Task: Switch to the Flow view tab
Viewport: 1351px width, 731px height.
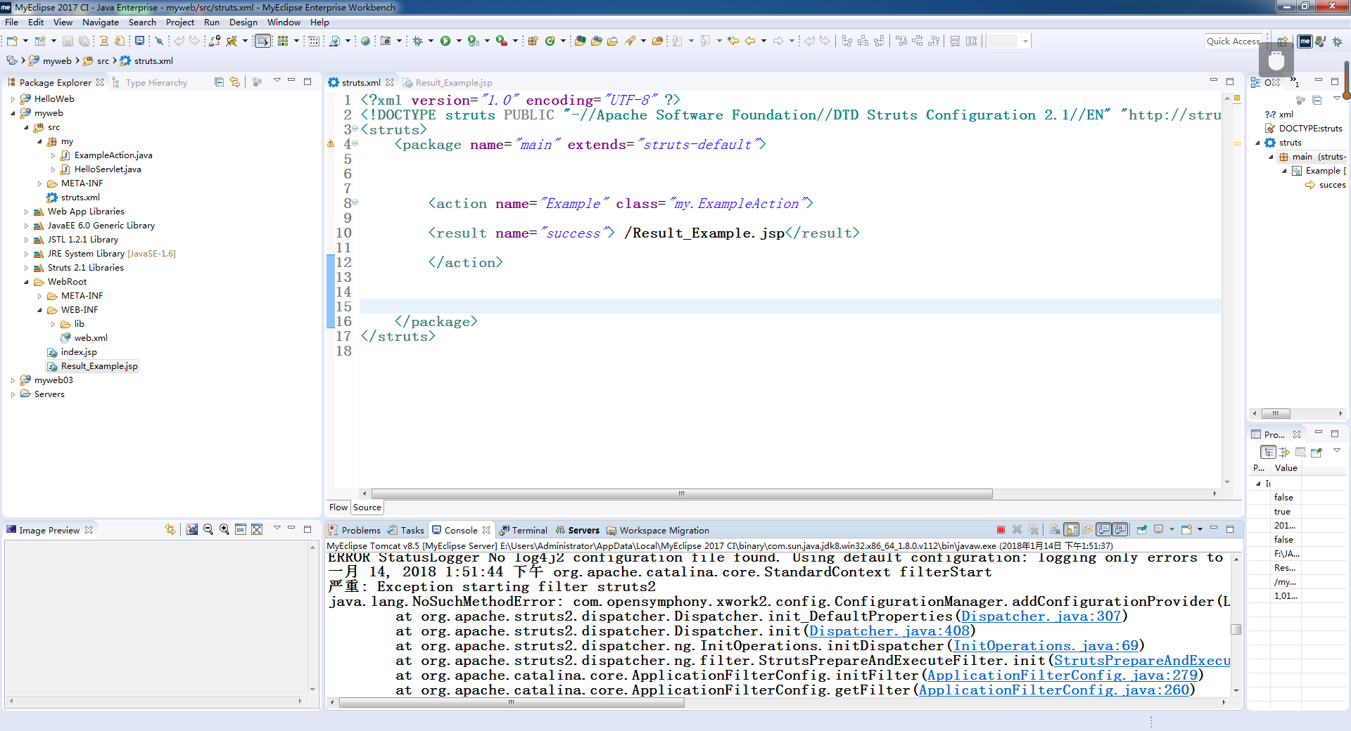Action: 338,507
